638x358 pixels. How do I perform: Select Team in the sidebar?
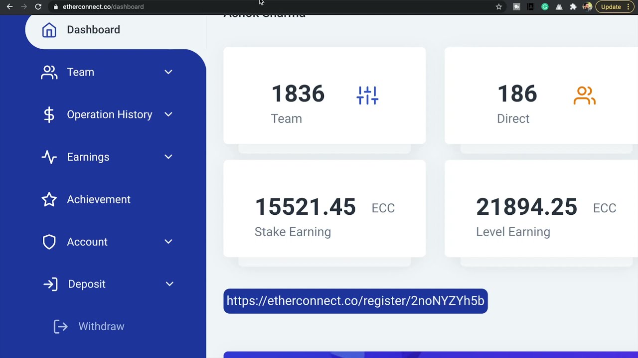pos(80,72)
